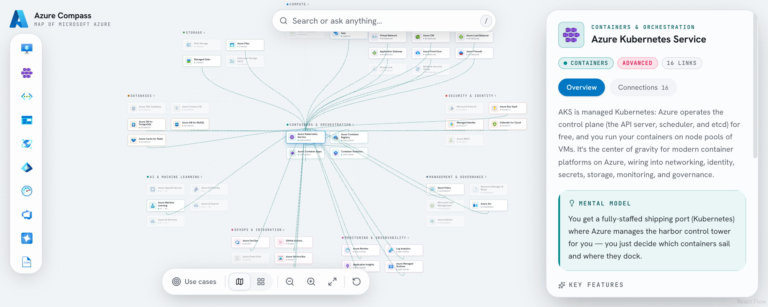Viewport: 768px width, 307px height.
Task: Switch to grid view mode
Action: (261, 282)
